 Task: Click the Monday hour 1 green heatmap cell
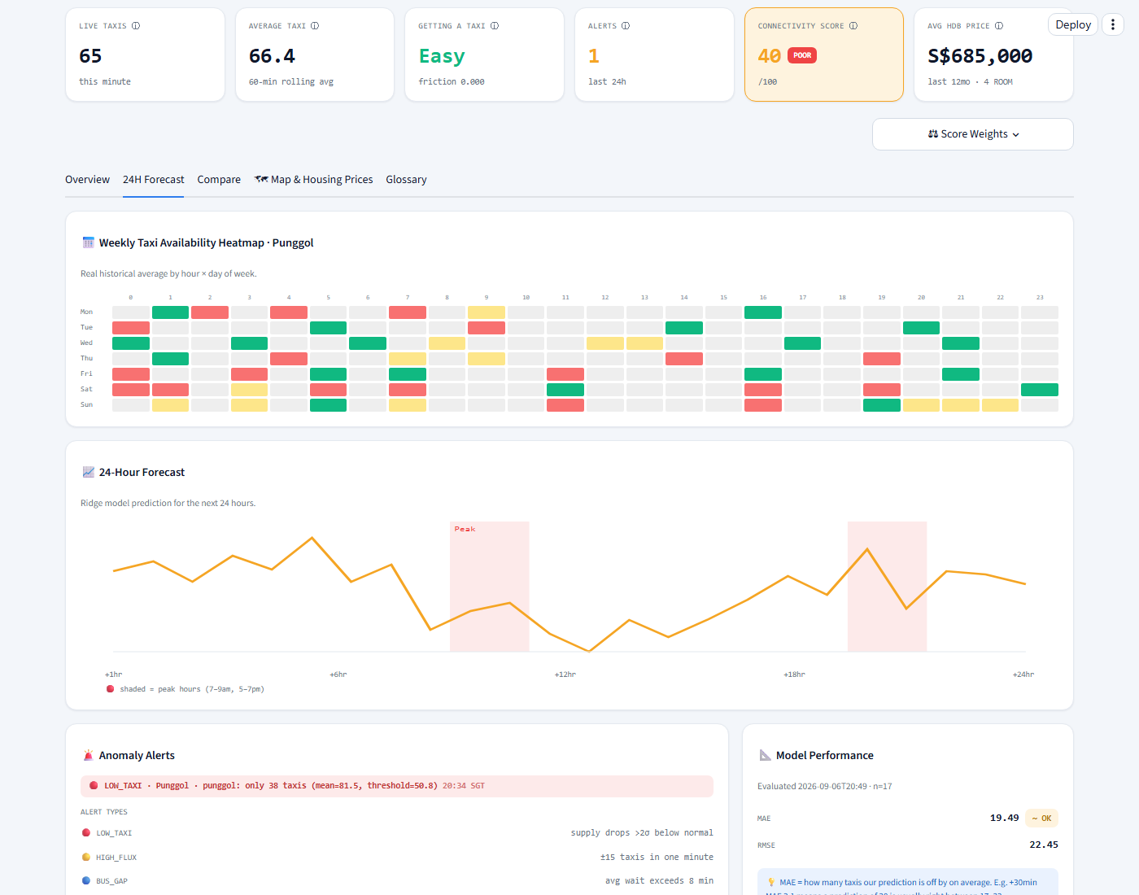point(170,312)
